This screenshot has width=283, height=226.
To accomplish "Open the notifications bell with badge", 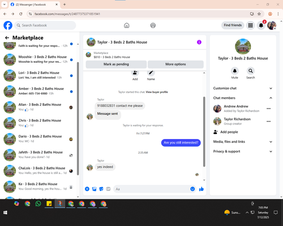I will click(x=261, y=25).
